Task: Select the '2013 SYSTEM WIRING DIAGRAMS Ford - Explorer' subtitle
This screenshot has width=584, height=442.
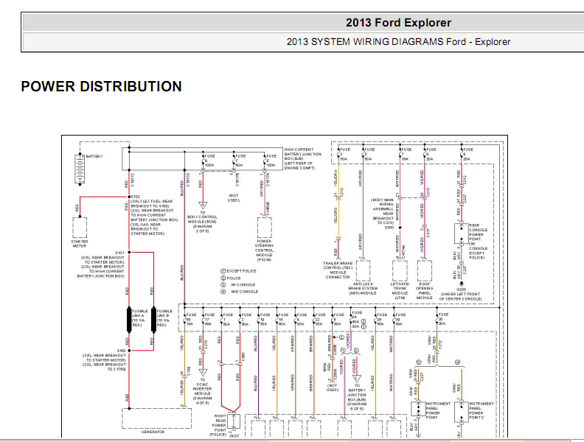Action: tap(398, 42)
